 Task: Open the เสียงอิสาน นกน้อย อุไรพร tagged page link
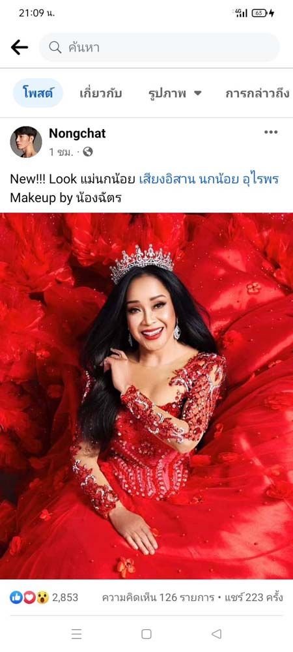209,179
